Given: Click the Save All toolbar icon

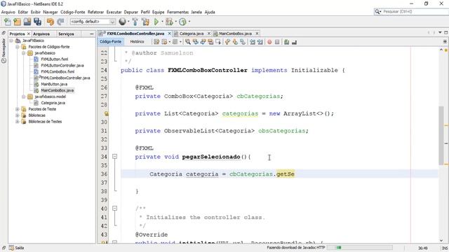Looking at the screenshot, I should pos(37,22).
